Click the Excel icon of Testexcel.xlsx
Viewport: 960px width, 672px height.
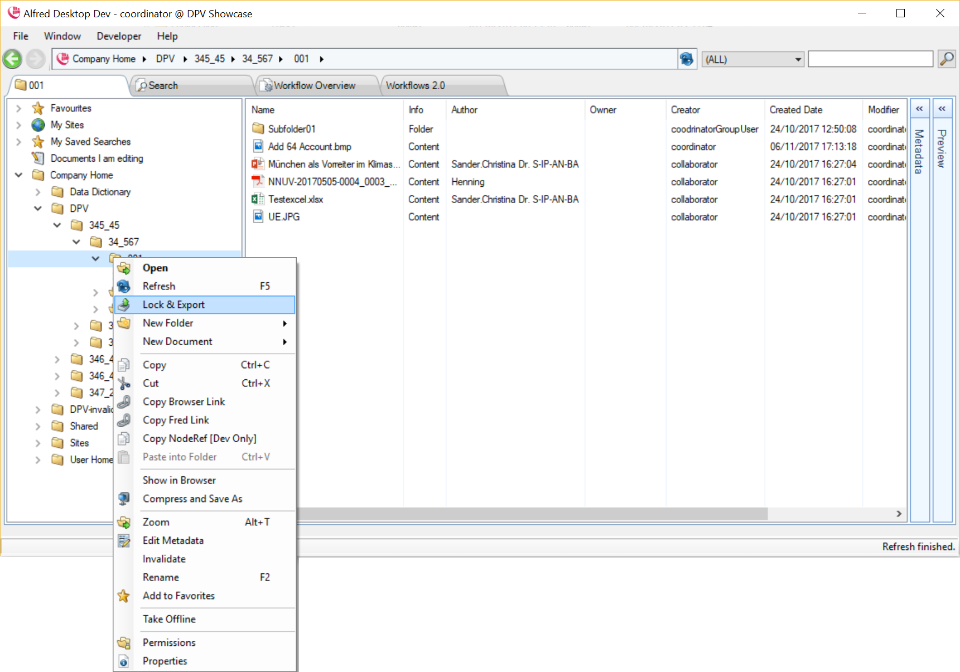point(258,199)
